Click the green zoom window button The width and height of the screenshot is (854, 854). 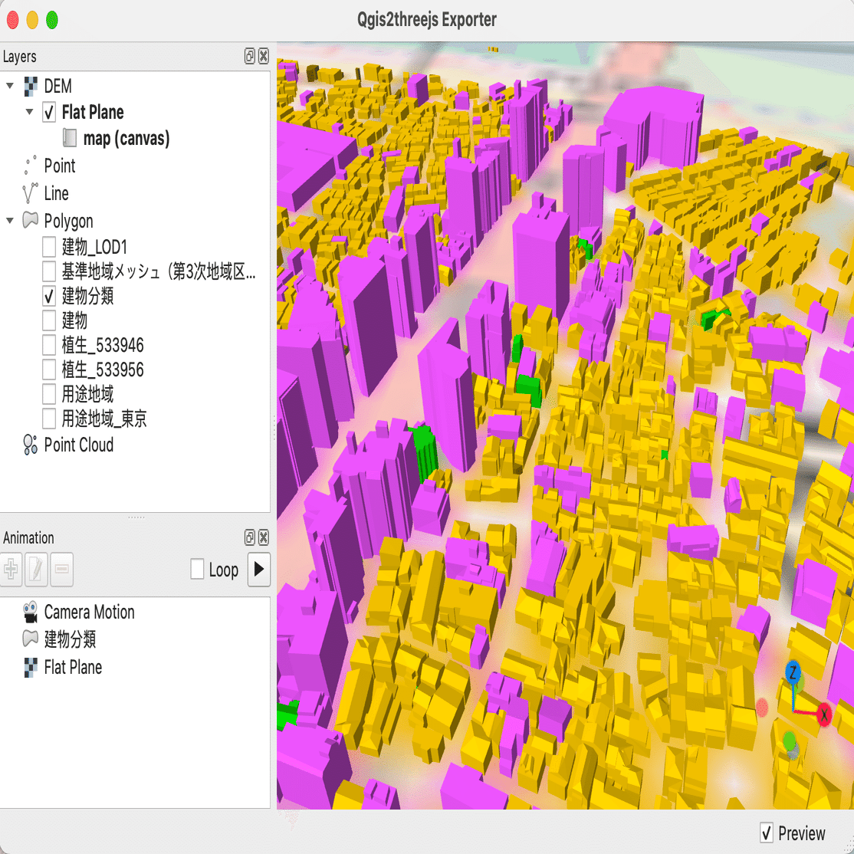click(51, 20)
